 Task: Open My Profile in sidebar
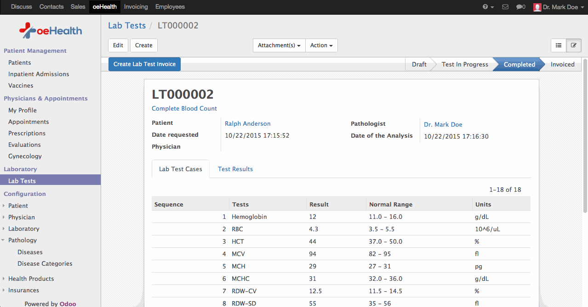click(23, 110)
